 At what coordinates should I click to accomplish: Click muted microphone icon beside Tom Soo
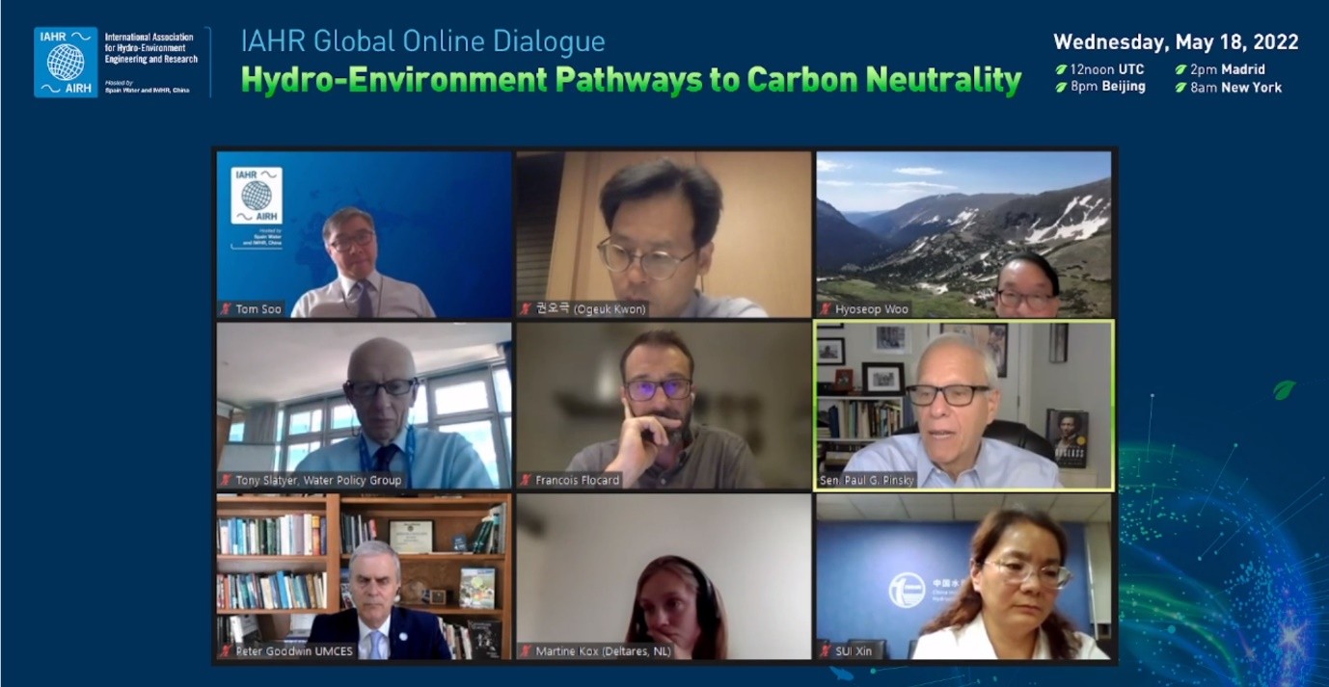[226, 309]
